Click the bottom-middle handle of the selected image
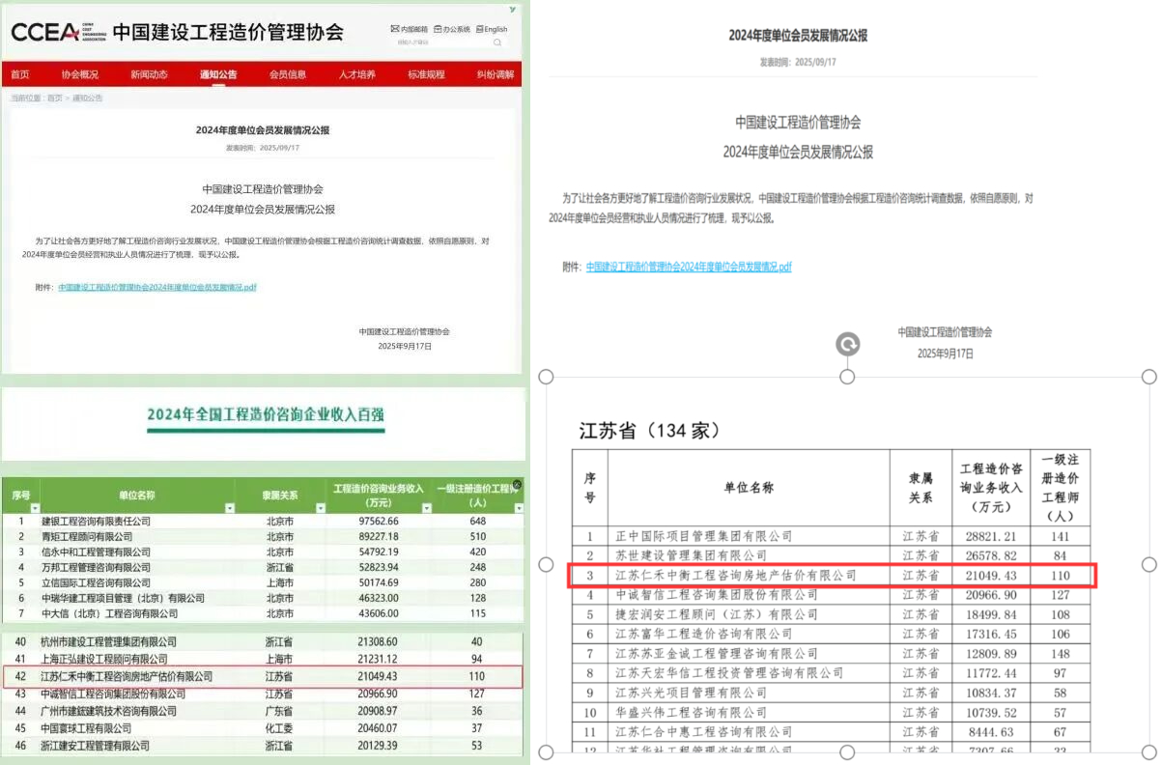This screenshot has width=1162, height=765. pos(847,752)
